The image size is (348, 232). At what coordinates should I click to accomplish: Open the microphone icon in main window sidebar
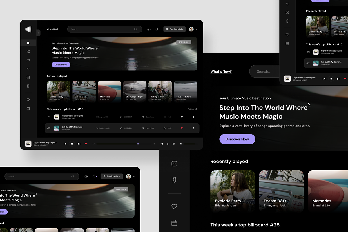click(x=28, y=86)
